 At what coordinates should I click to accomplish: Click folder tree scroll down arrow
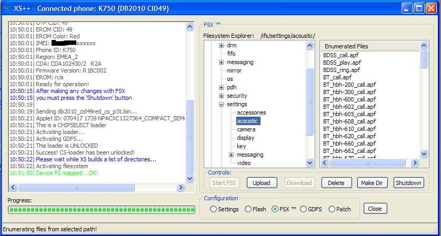pos(309,162)
